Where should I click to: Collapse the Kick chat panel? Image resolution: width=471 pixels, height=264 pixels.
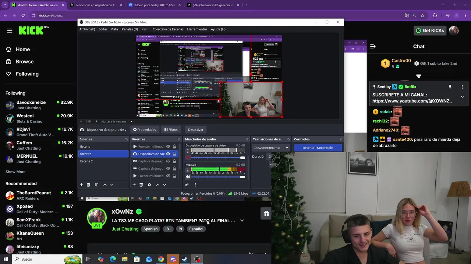click(x=373, y=46)
